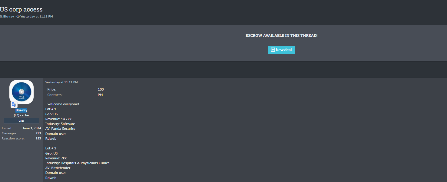This screenshot has height=182, width=447.
Task: Open the thread title US corp access
Action: pyautogui.click(x=21, y=9)
